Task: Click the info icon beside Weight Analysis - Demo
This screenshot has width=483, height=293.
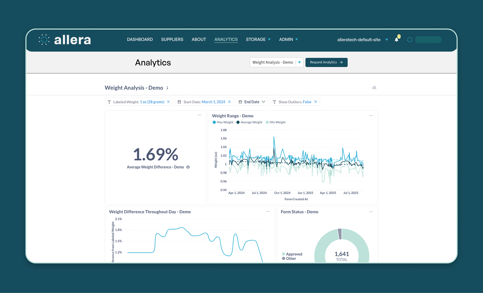Action: click(x=167, y=88)
